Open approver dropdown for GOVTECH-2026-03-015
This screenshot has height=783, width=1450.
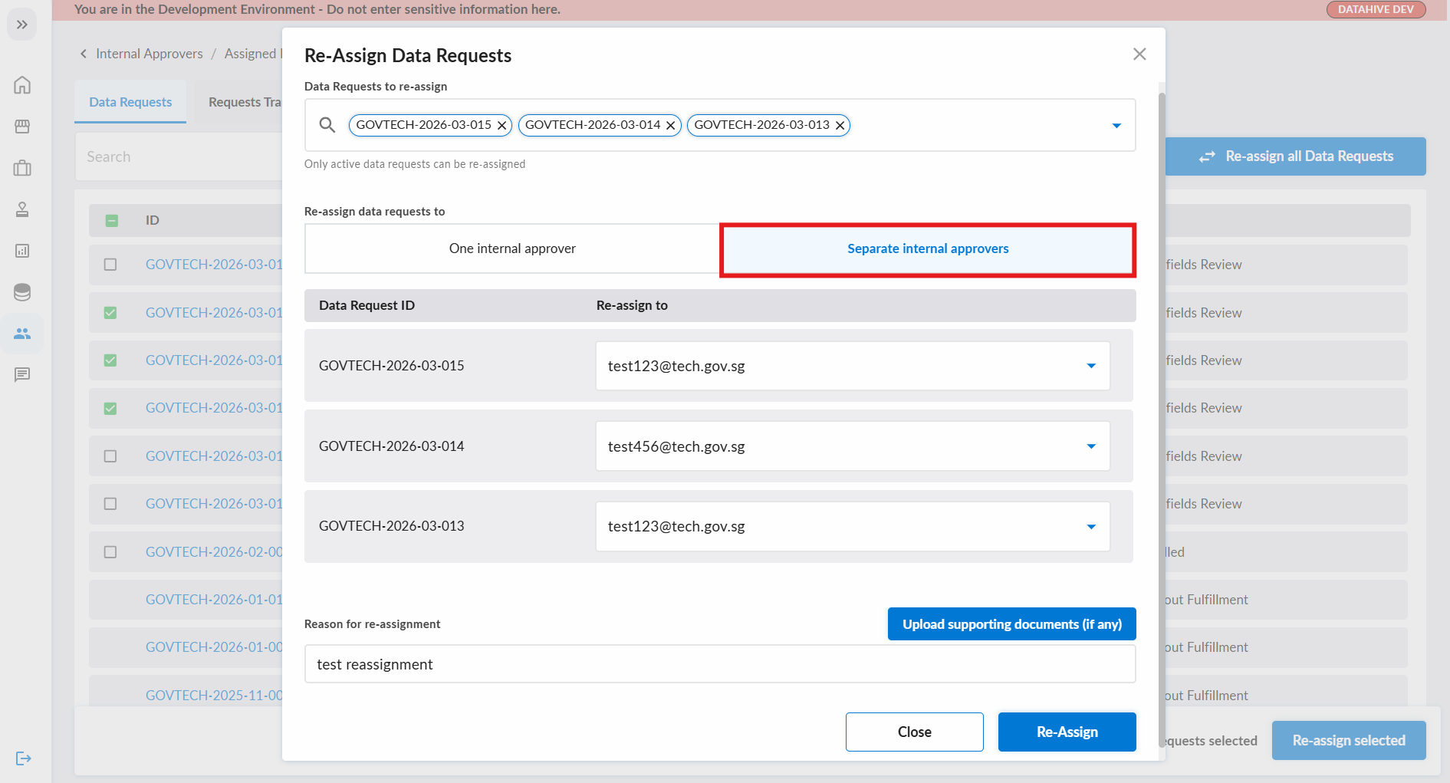pyautogui.click(x=1091, y=366)
